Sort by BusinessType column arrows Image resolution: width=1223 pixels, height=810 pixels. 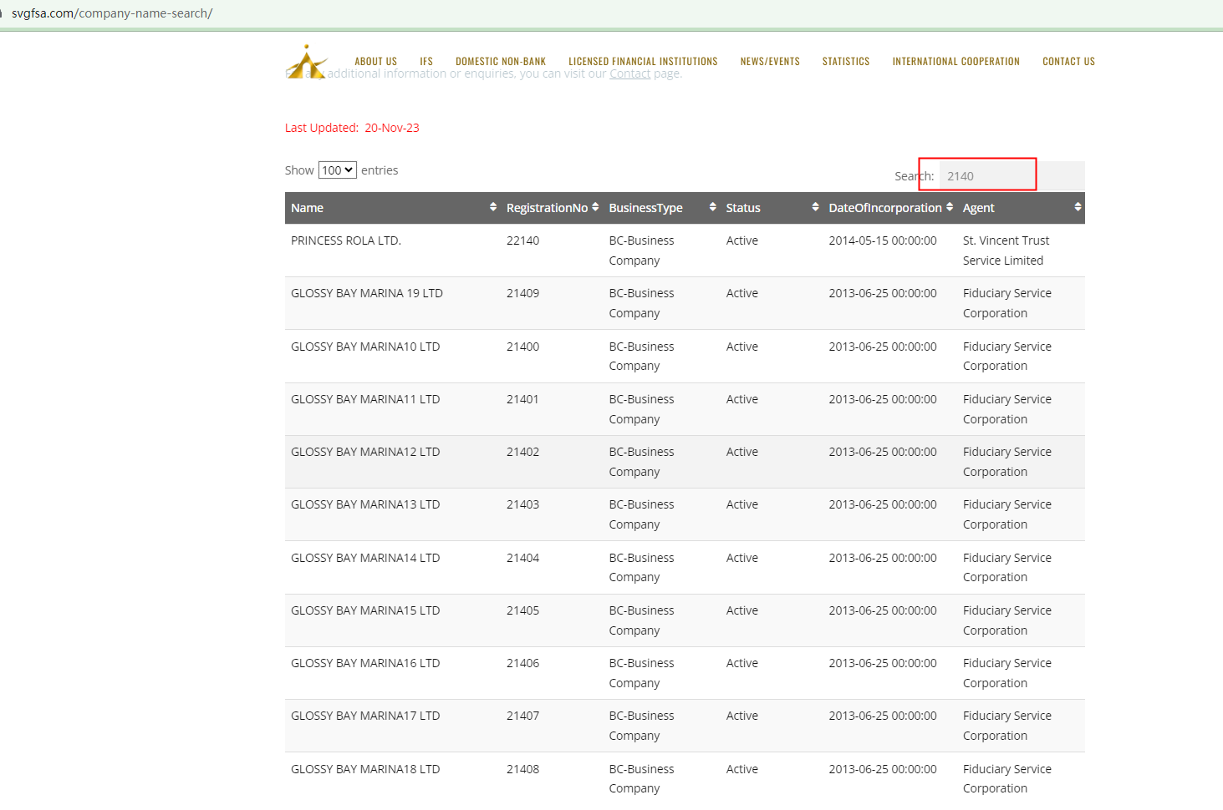[x=712, y=207]
